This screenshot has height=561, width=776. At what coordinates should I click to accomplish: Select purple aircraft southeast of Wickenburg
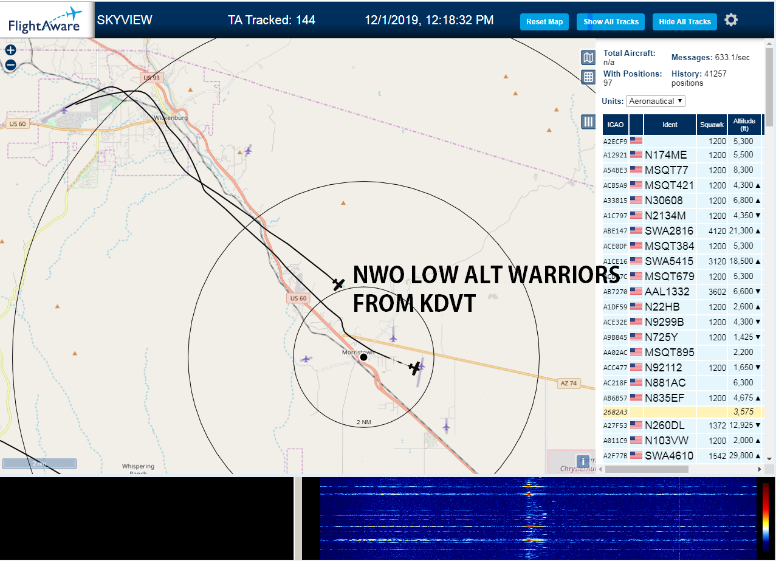pyautogui.click(x=247, y=150)
